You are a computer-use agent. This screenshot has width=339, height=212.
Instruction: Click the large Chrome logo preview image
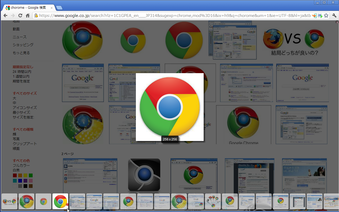(x=170, y=107)
